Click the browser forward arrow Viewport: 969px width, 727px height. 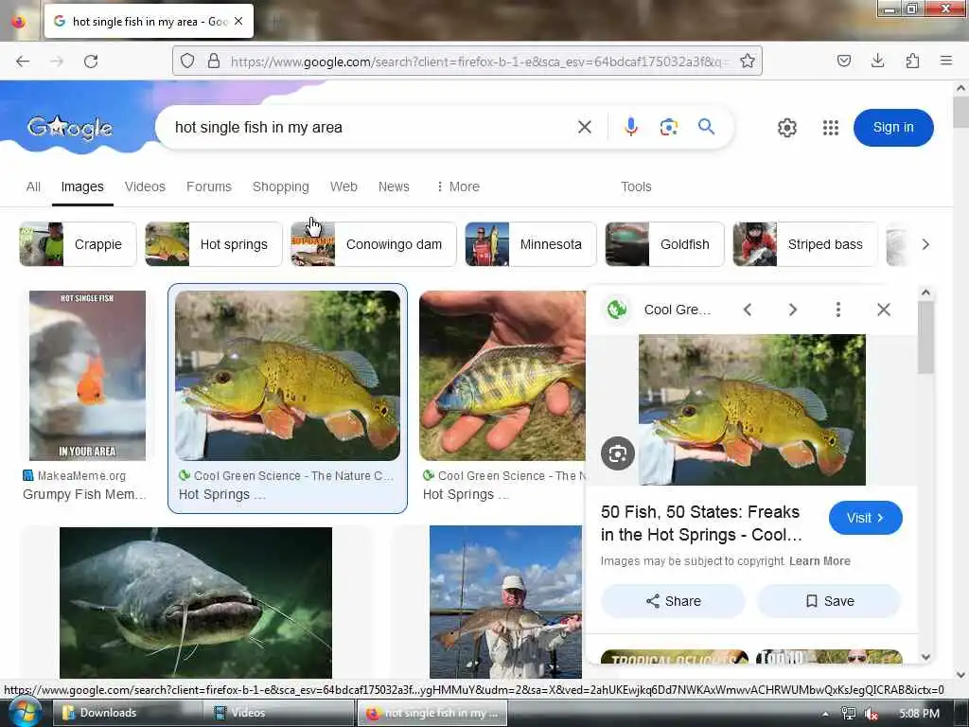click(x=57, y=62)
